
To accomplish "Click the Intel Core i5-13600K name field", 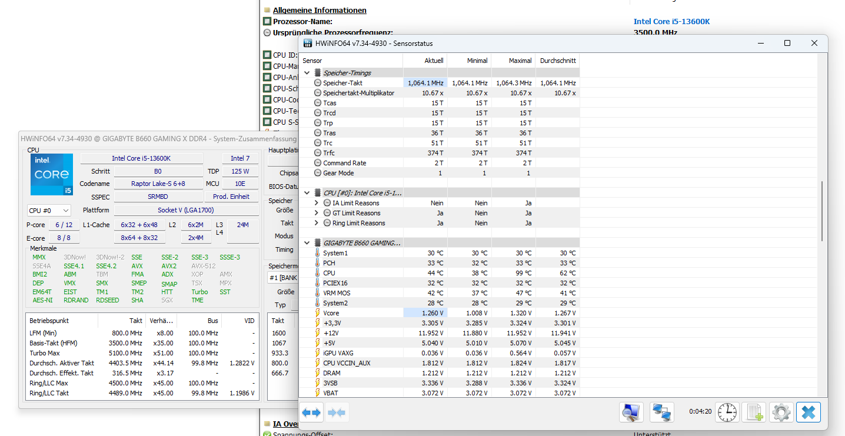I will coord(142,158).
